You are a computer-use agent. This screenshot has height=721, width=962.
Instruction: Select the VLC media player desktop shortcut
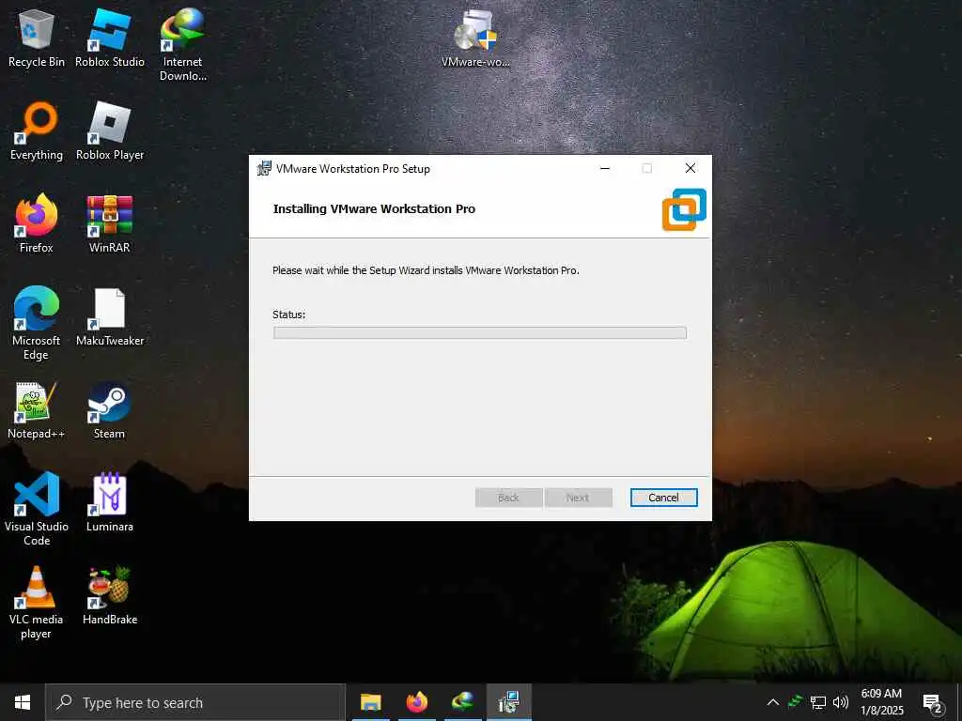tap(37, 603)
